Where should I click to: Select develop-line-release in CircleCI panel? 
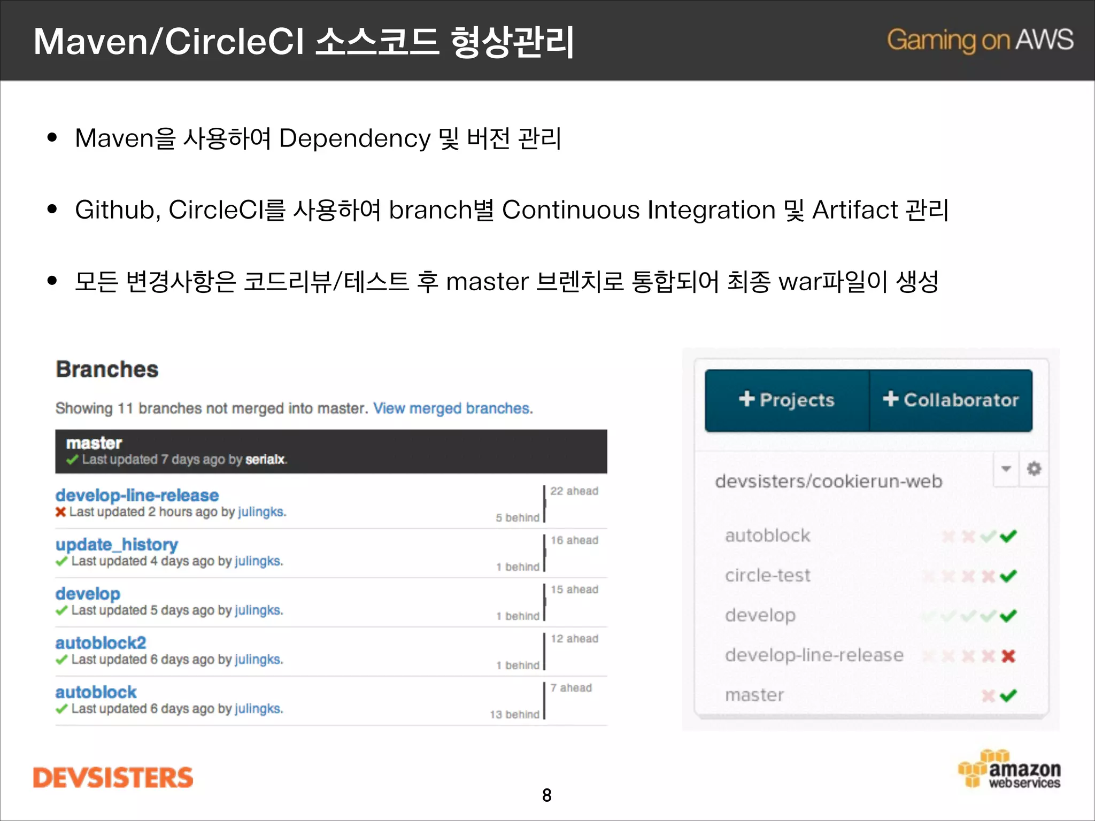(814, 655)
